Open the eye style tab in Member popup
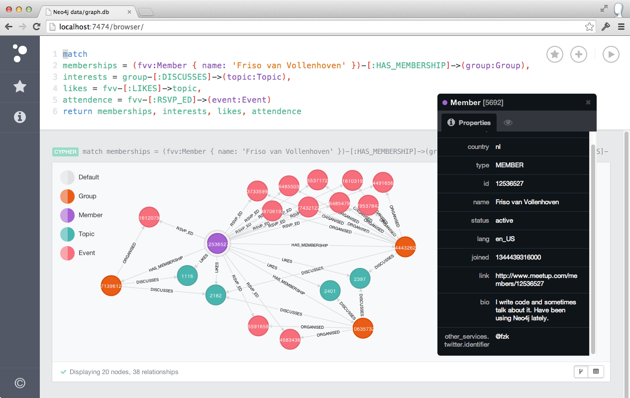Image resolution: width=630 pixels, height=398 pixels. pos(508,123)
